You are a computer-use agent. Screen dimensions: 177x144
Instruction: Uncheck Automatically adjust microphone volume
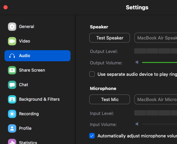(92, 136)
